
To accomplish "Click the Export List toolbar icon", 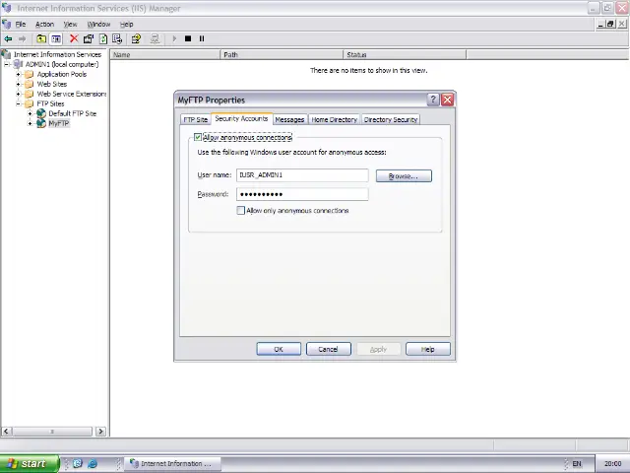I will point(117,39).
